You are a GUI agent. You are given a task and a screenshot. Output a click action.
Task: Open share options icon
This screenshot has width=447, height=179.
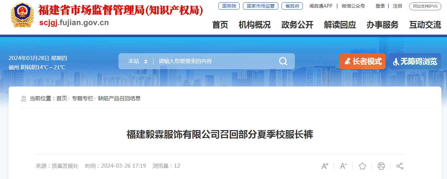(x=400, y=166)
